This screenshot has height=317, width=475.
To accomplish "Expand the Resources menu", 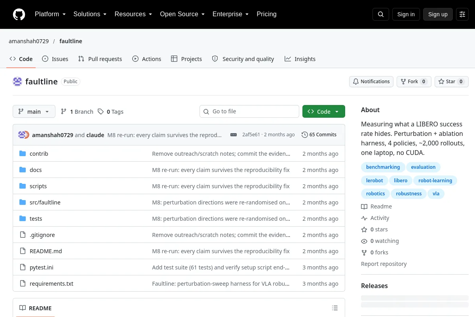I will pos(133,14).
